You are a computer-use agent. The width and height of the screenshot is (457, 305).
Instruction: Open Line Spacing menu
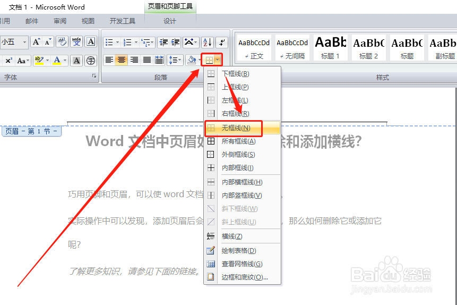175,61
